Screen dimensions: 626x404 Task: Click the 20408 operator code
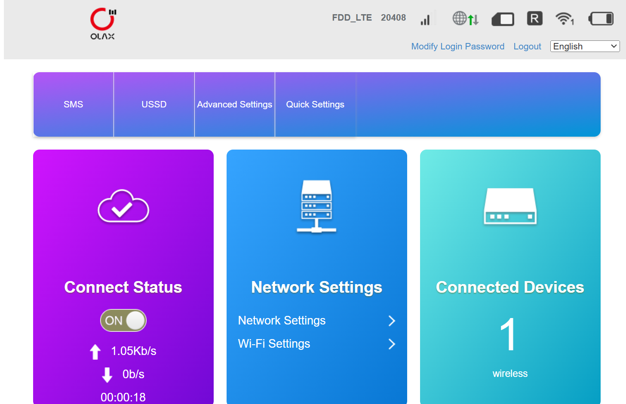(393, 18)
